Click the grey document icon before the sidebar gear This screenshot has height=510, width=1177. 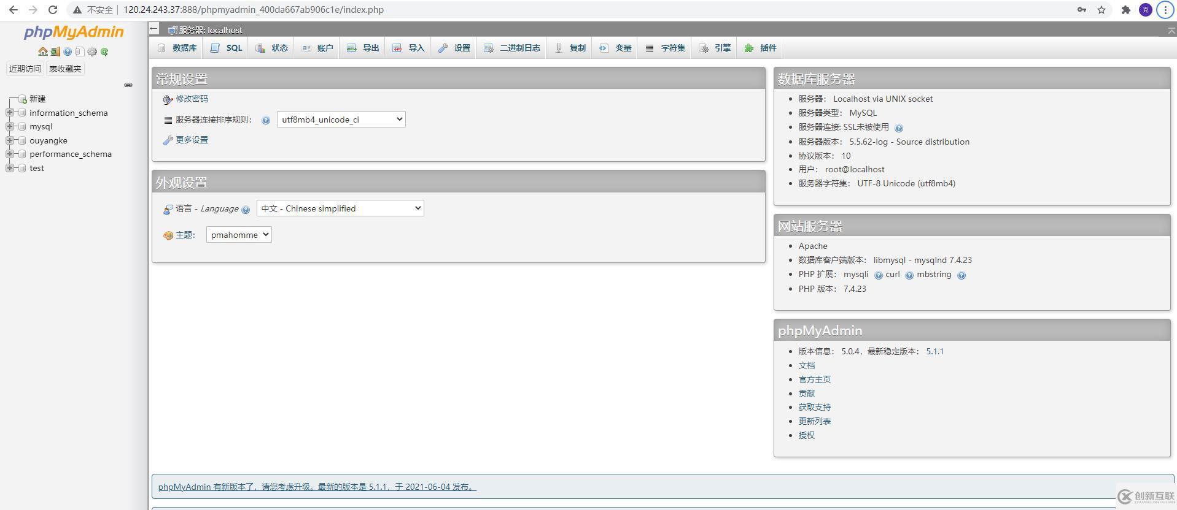pos(79,52)
